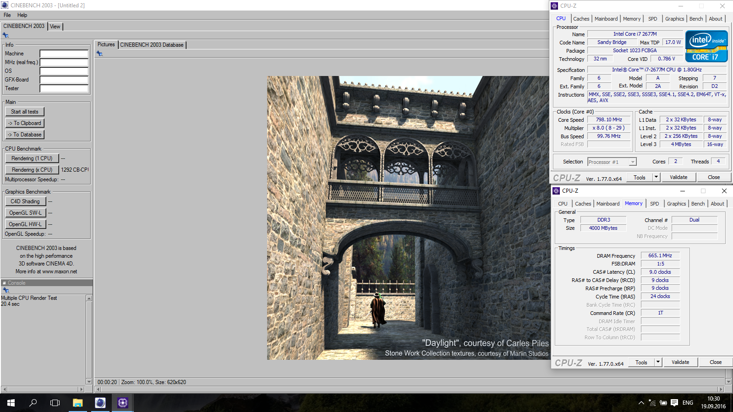This screenshot has width=733, height=412.
Task: Click the CINEBENCH title bar app icon
Action: tap(5, 5)
